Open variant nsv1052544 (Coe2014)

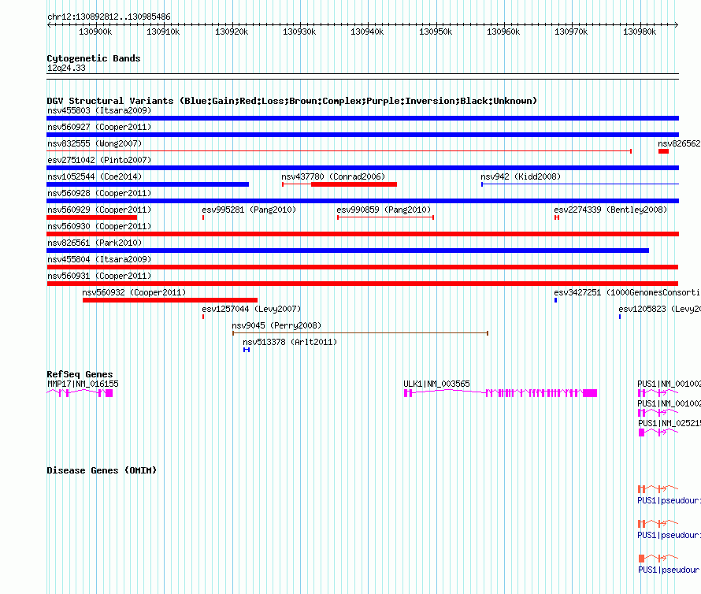pos(95,176)
